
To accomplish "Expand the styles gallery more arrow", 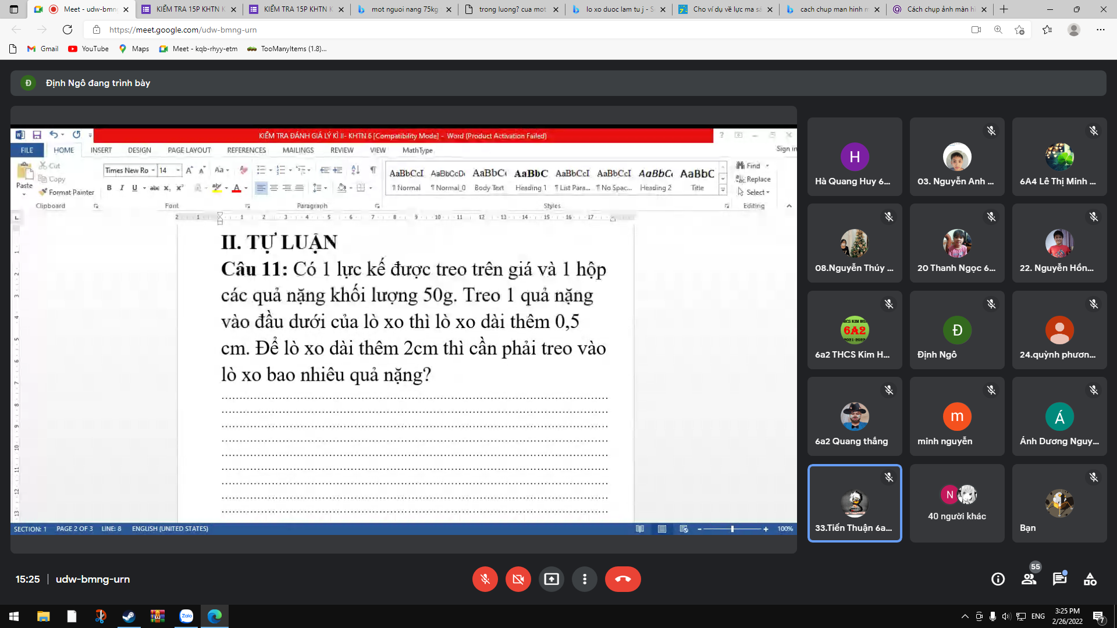I will 723,190.
